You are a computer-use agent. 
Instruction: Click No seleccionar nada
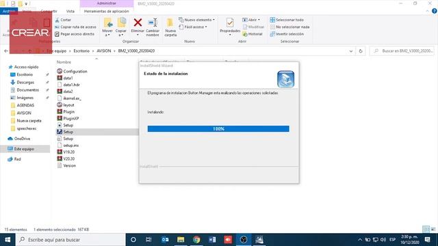(289, 27)
